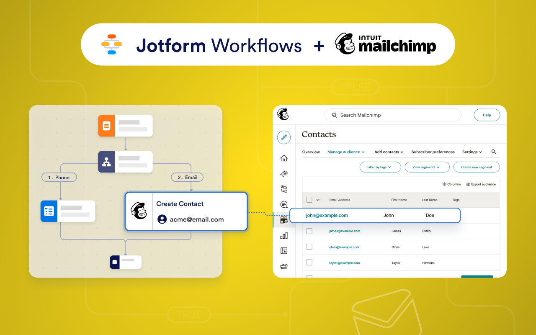The height and width of the screenshot is (335, 536).
Task: Open the taylor@example.com contact link
Action: click(345, 263)
